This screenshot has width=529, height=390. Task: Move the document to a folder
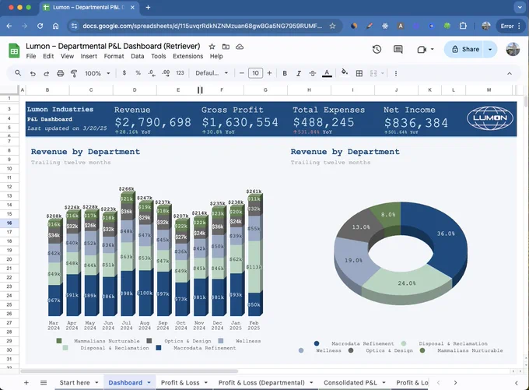pyautogui.click(x=226, y=47)
